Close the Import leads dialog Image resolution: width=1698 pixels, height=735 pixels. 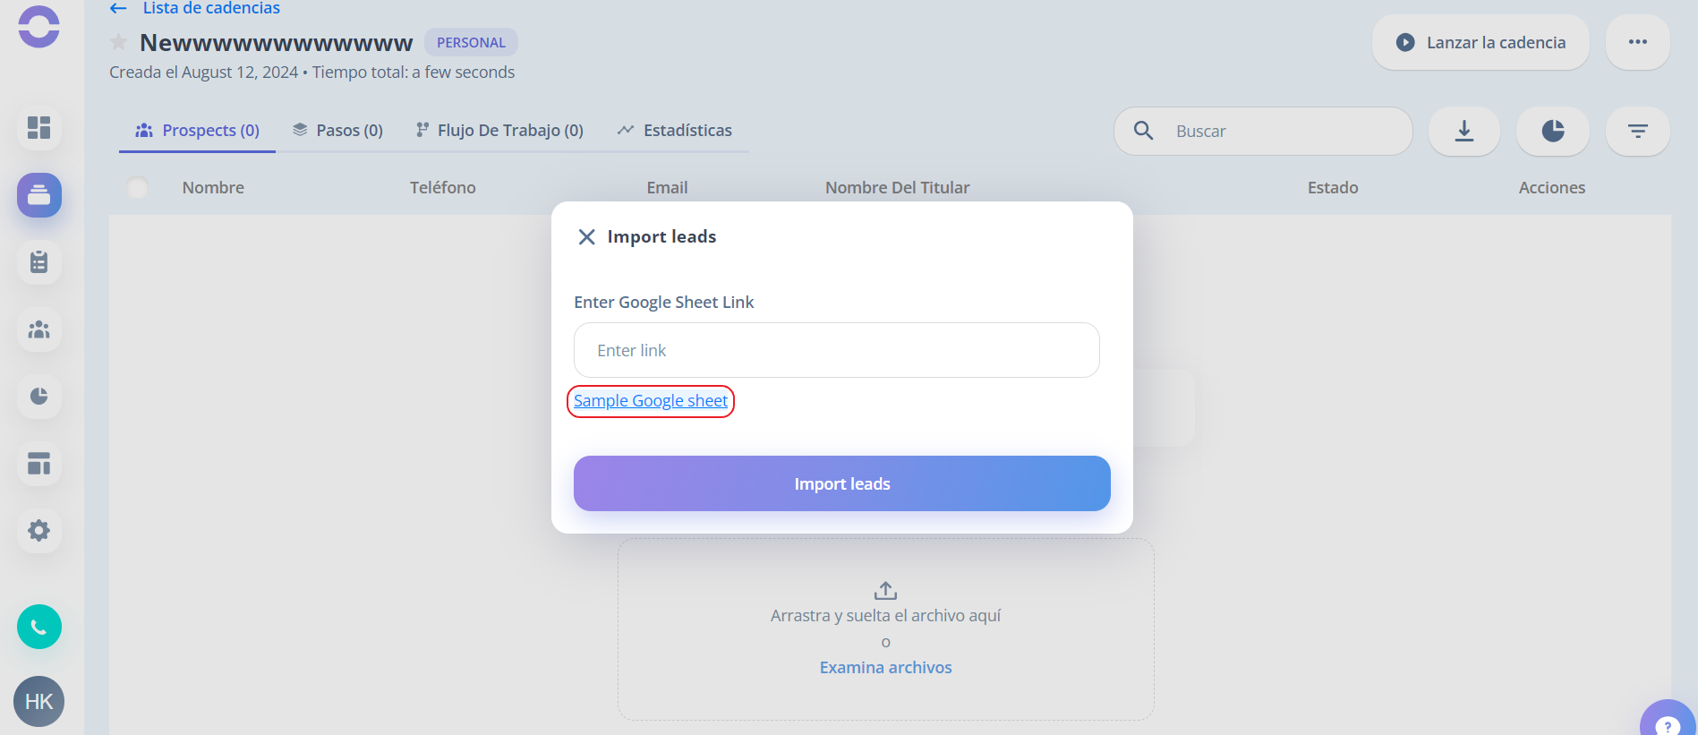tap(586, 237)
